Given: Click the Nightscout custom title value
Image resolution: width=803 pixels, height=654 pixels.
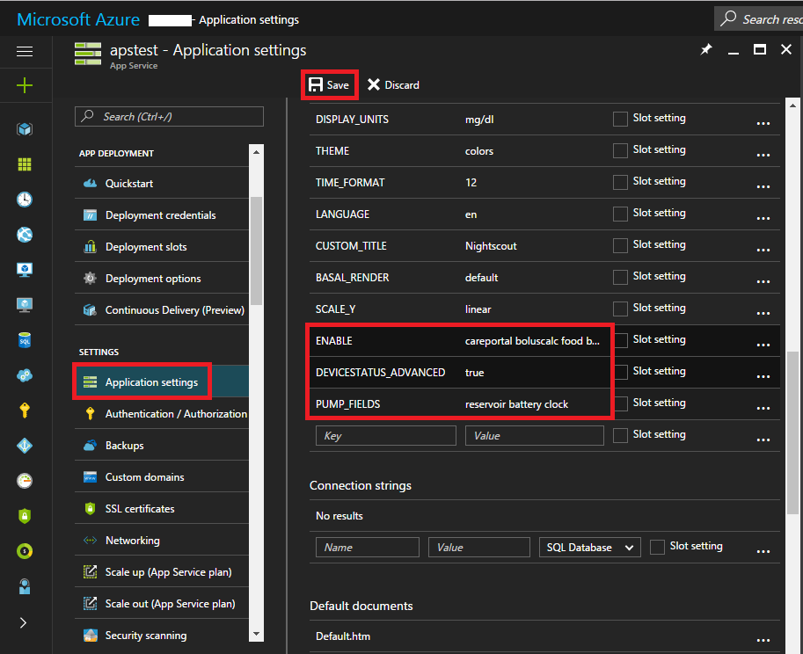Looking at the screenshot, I should [491, 246].
